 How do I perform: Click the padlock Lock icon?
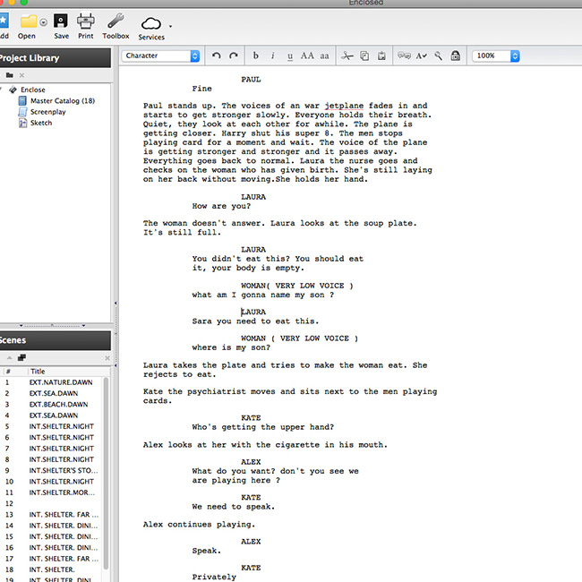(455, 56)
